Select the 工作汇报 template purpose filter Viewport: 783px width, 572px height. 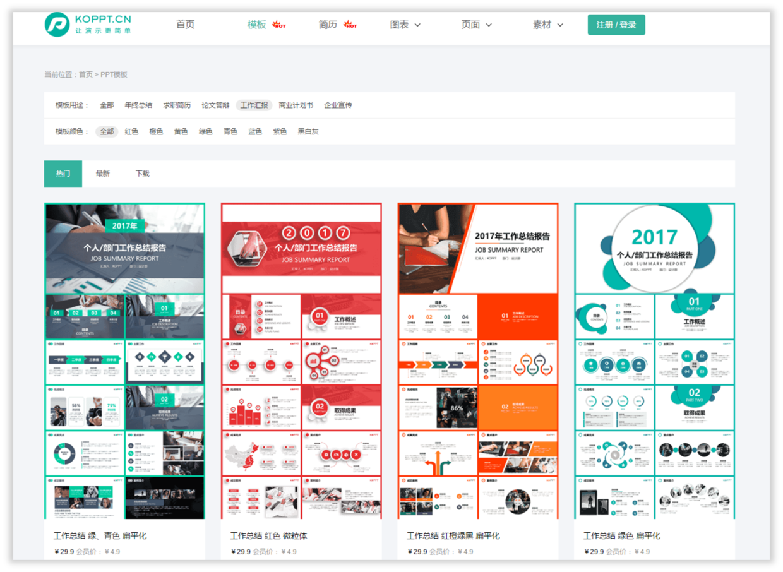click(x=254, y=105)
